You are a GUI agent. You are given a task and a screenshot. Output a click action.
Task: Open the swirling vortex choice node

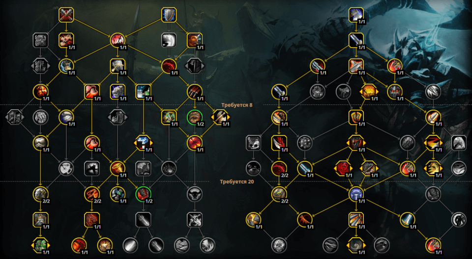[356, 245]
